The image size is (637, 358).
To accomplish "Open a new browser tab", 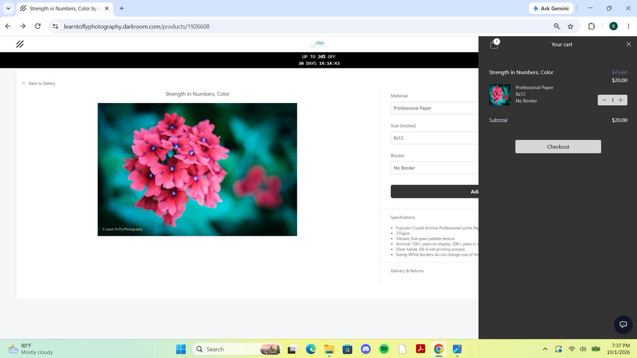I will pyautogui.click(x=122, y=8).
